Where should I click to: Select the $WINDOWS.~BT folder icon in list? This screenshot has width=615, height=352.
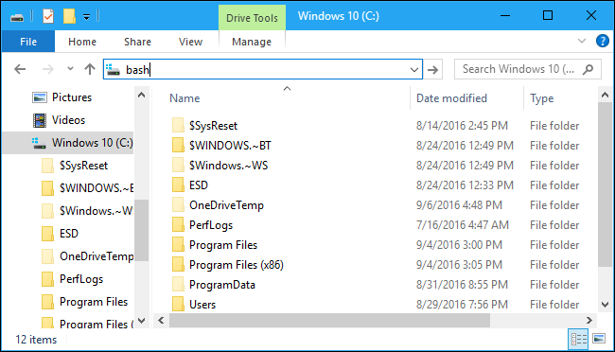pos(178,145)
